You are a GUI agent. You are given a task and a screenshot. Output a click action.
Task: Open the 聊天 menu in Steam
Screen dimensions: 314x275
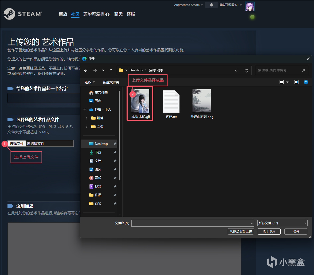coord(118,14)
